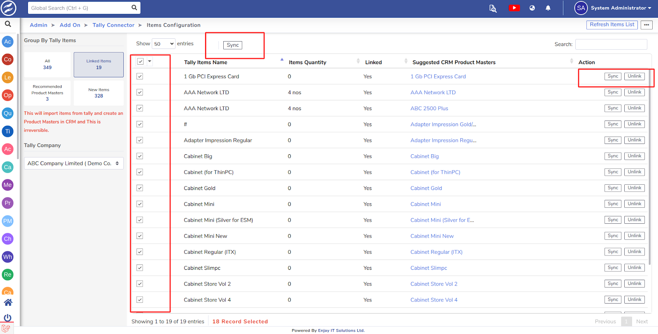Open the Co module in sidebar

click(x=8, y=59)
